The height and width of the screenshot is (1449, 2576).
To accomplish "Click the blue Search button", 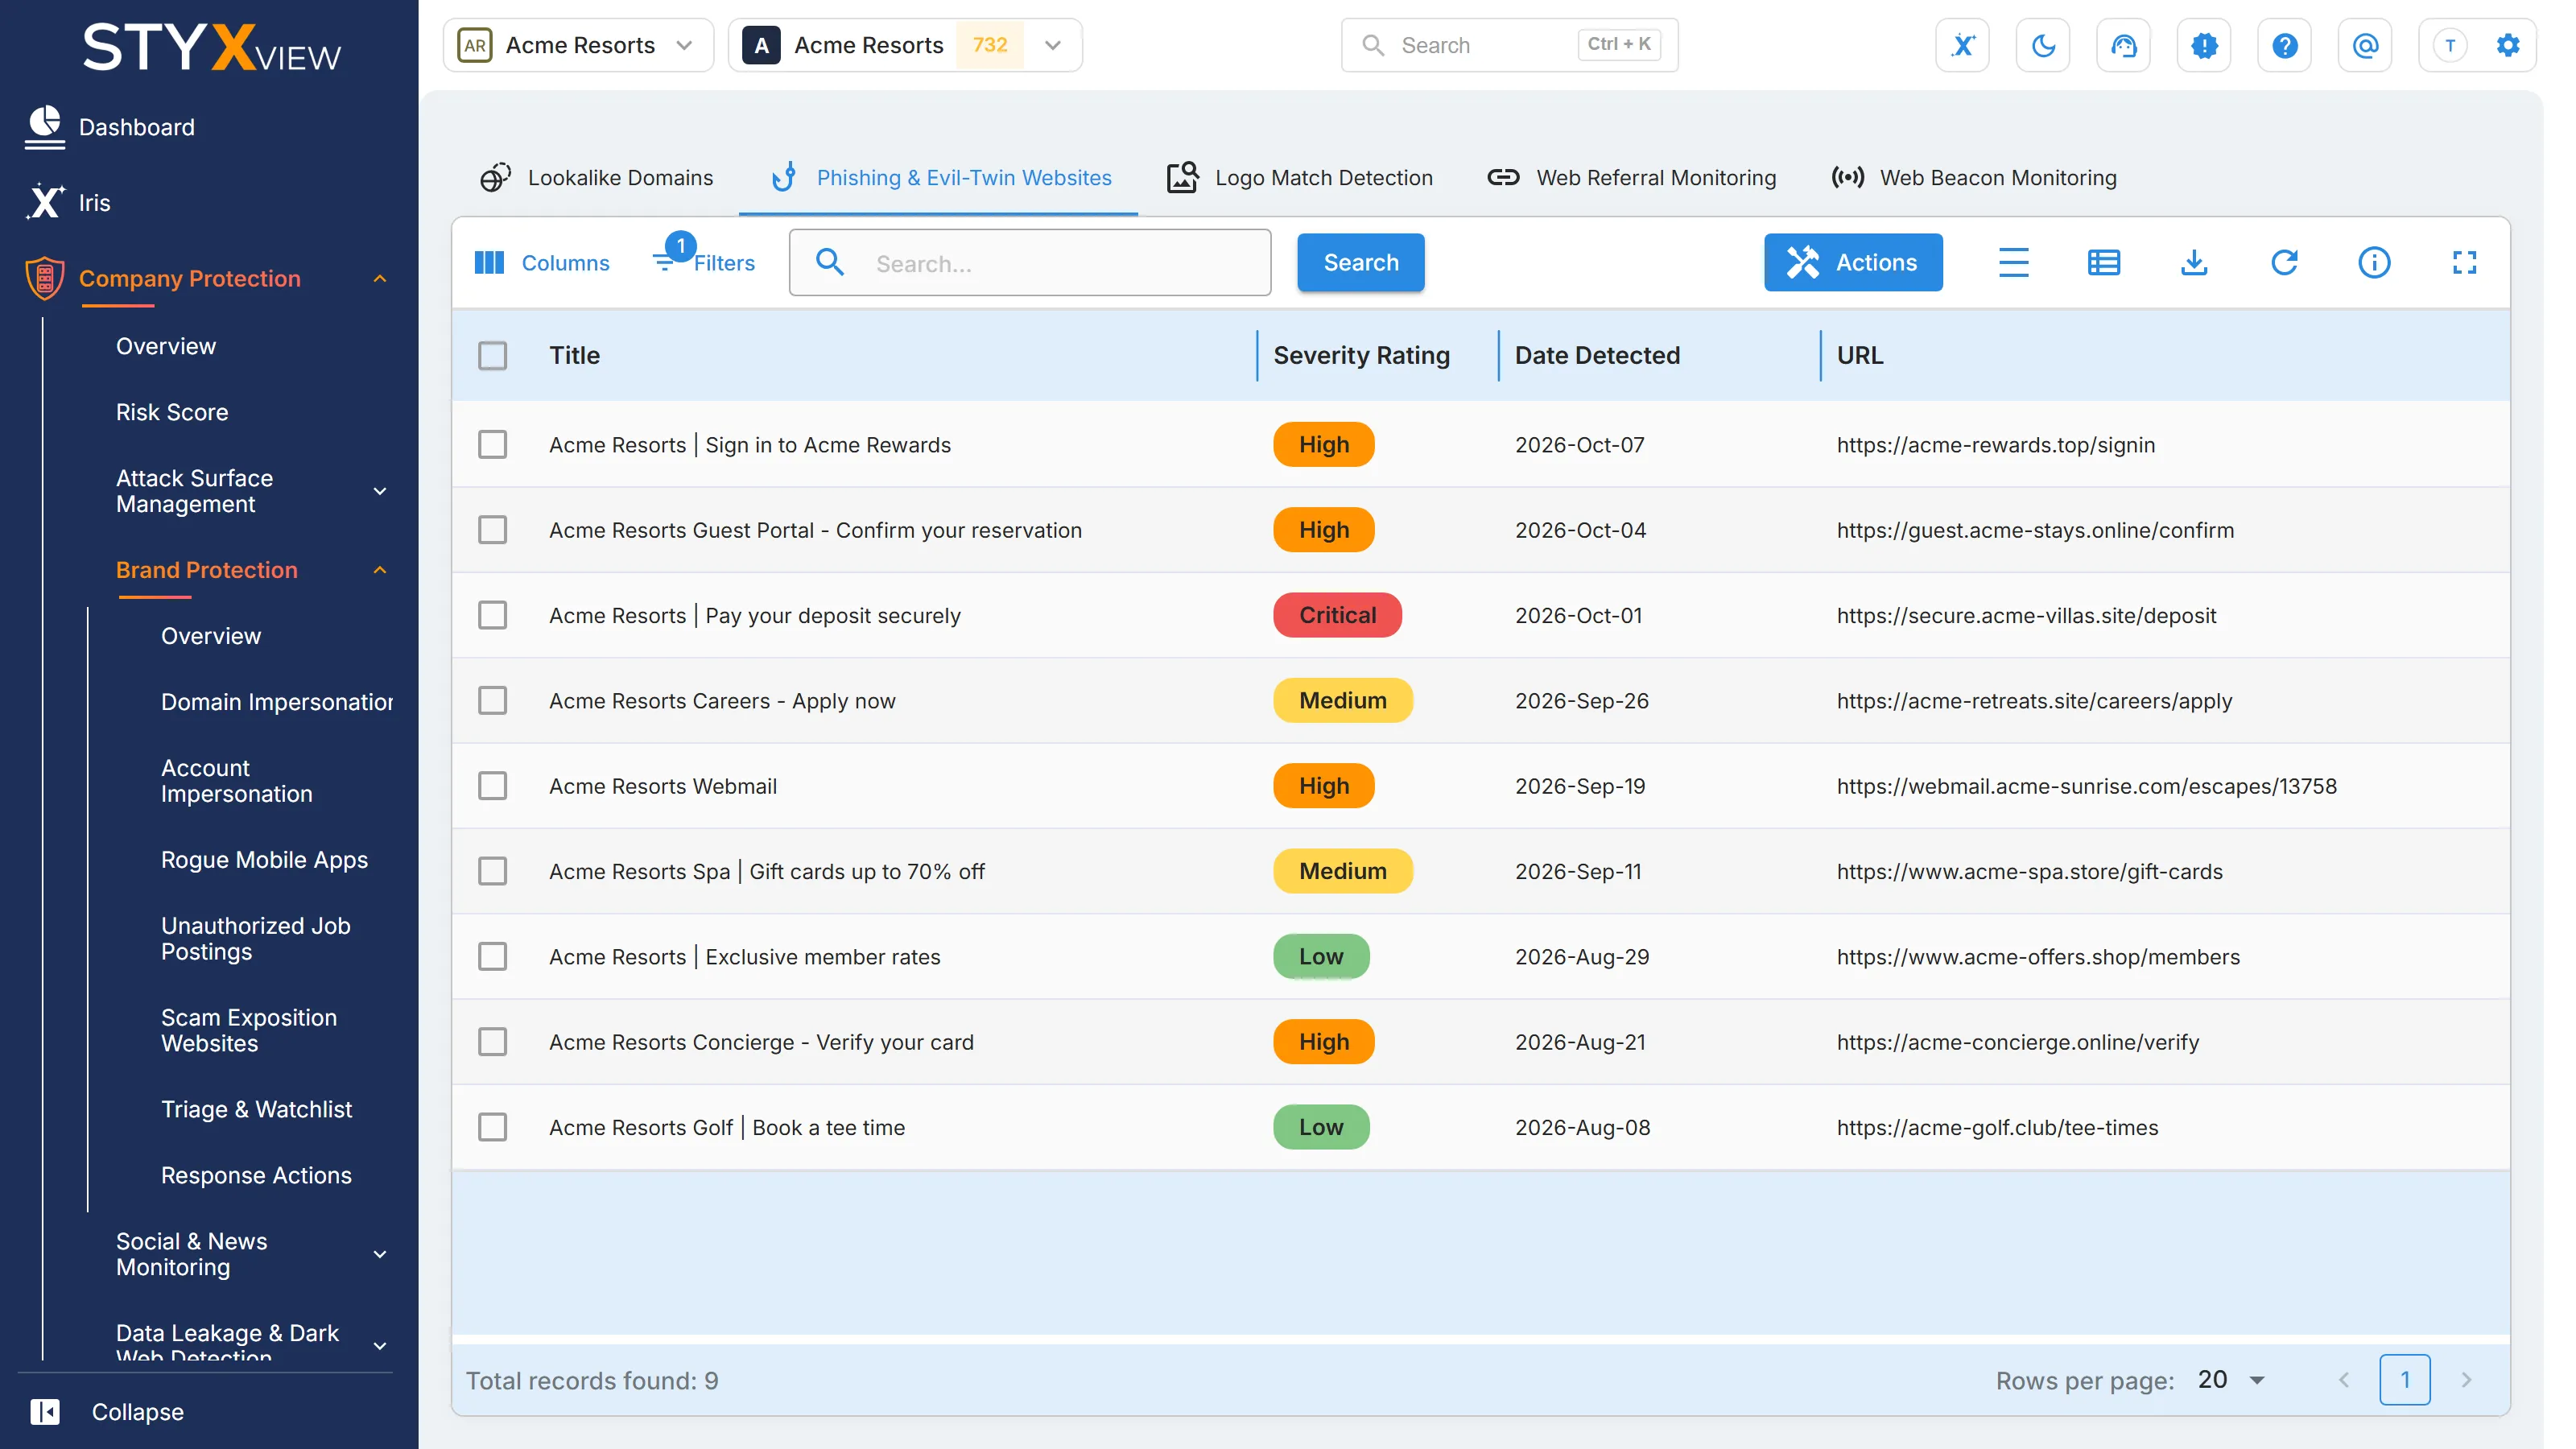I will (x=1361, y=263).
